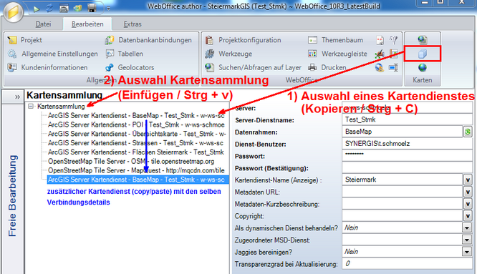This screenshot has width=477, height=274.
Task: Open Geolocators configuration
Action: tap(130, 67)
